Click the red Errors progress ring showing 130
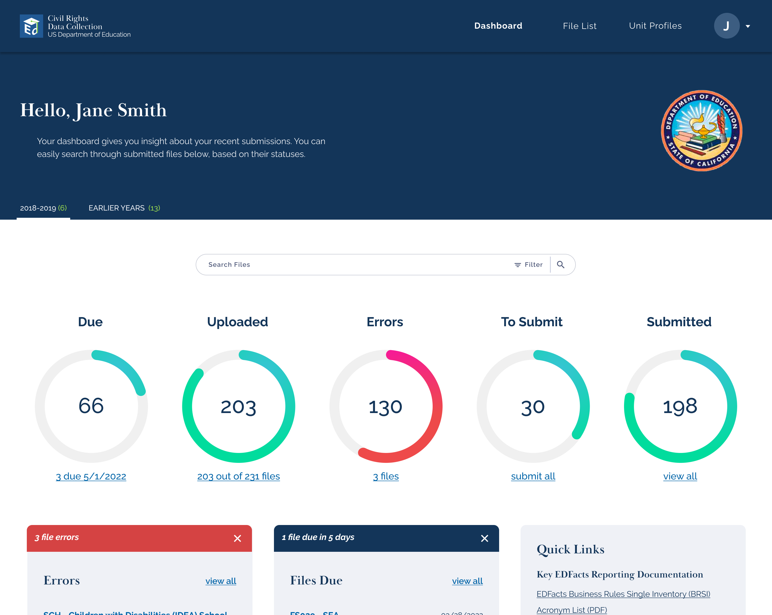This screenshot has width=772, height=615. click(385, 406)
